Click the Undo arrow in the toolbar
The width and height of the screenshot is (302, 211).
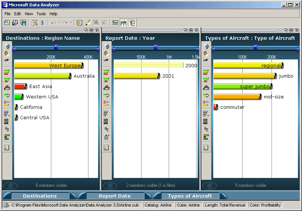(x=54, y=23)
